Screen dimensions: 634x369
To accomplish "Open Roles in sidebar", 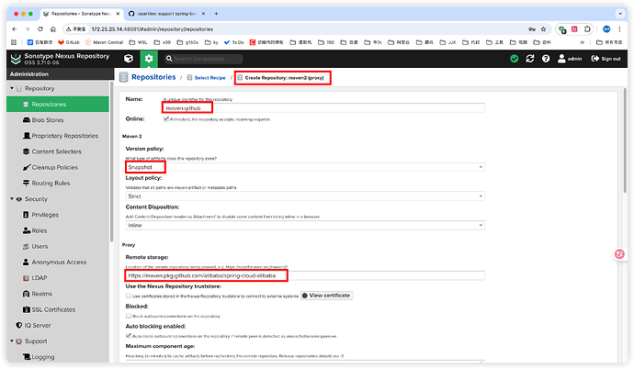I will 35,230.
